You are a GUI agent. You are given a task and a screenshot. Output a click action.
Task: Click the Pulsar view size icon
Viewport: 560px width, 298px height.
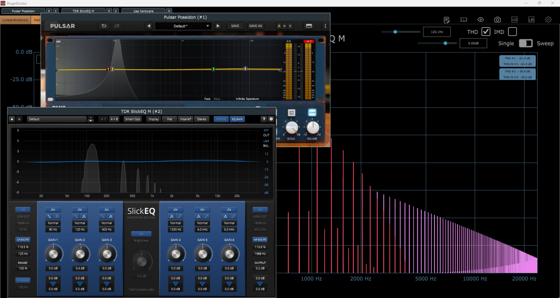[308, 26]
